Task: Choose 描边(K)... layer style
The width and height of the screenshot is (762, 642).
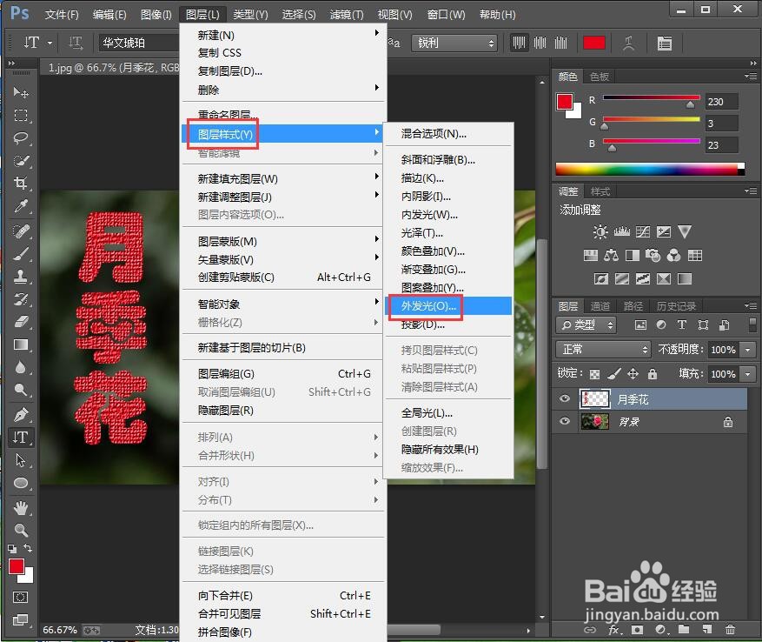Action: point(448,178)
